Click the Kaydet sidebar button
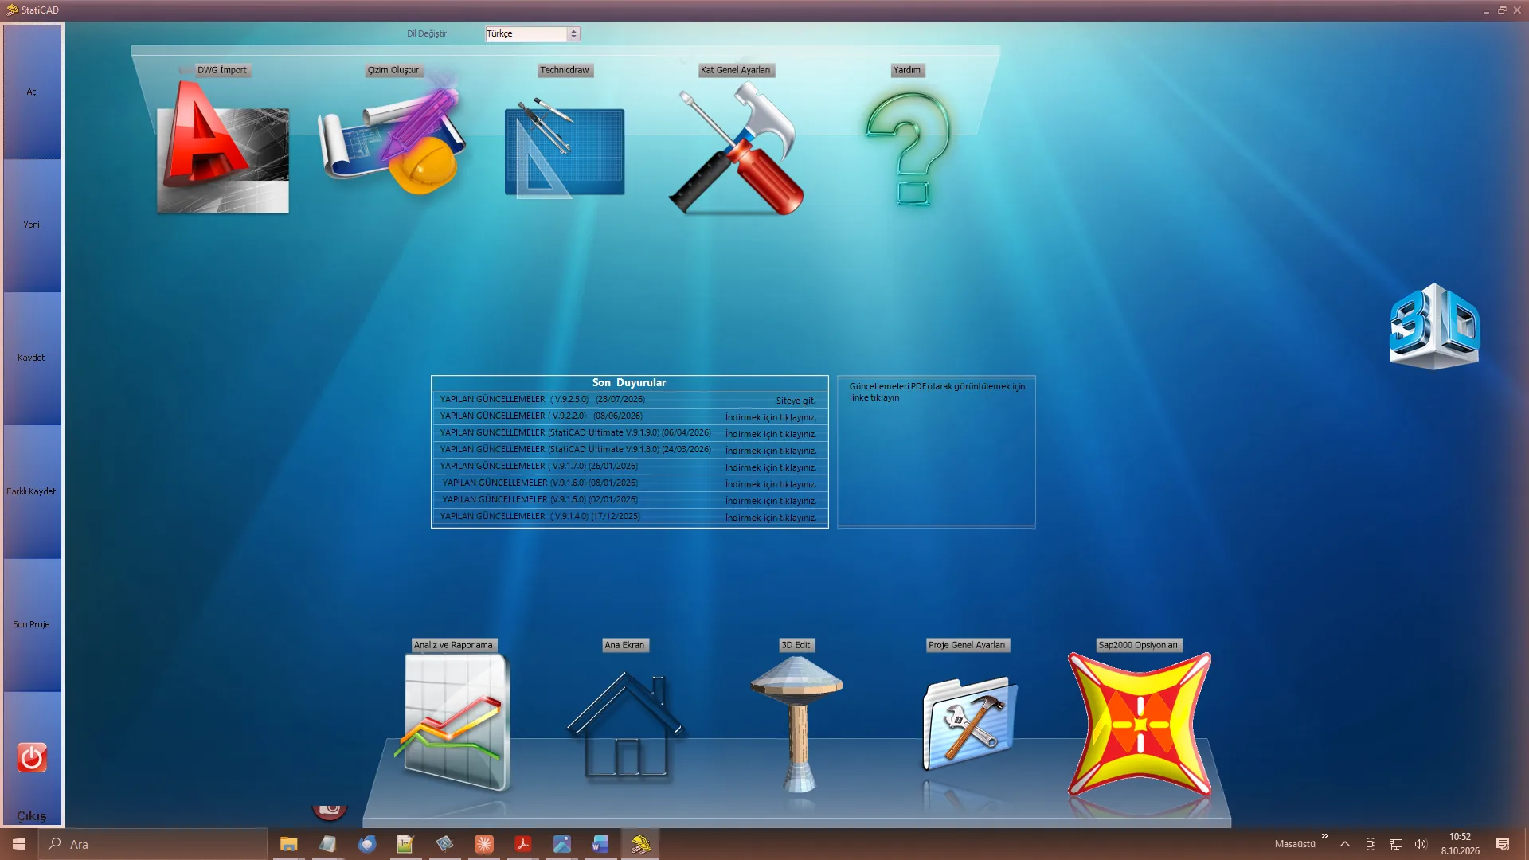This screenshot has height=860, width=1529. [32, 358]
